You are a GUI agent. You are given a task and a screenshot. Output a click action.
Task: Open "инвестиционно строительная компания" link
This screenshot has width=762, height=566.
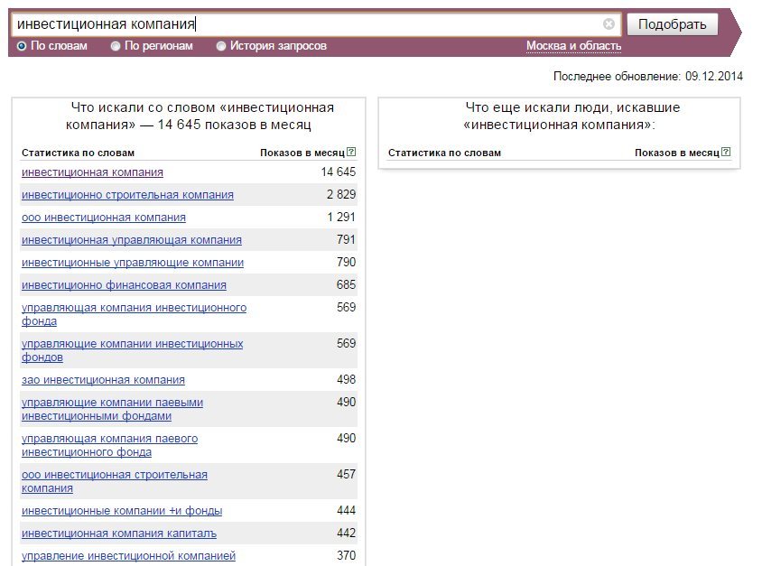pos(127,195)
